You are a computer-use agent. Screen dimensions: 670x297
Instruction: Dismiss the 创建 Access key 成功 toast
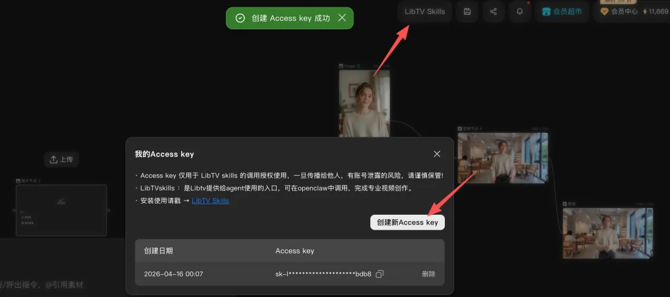click(342, 18)
